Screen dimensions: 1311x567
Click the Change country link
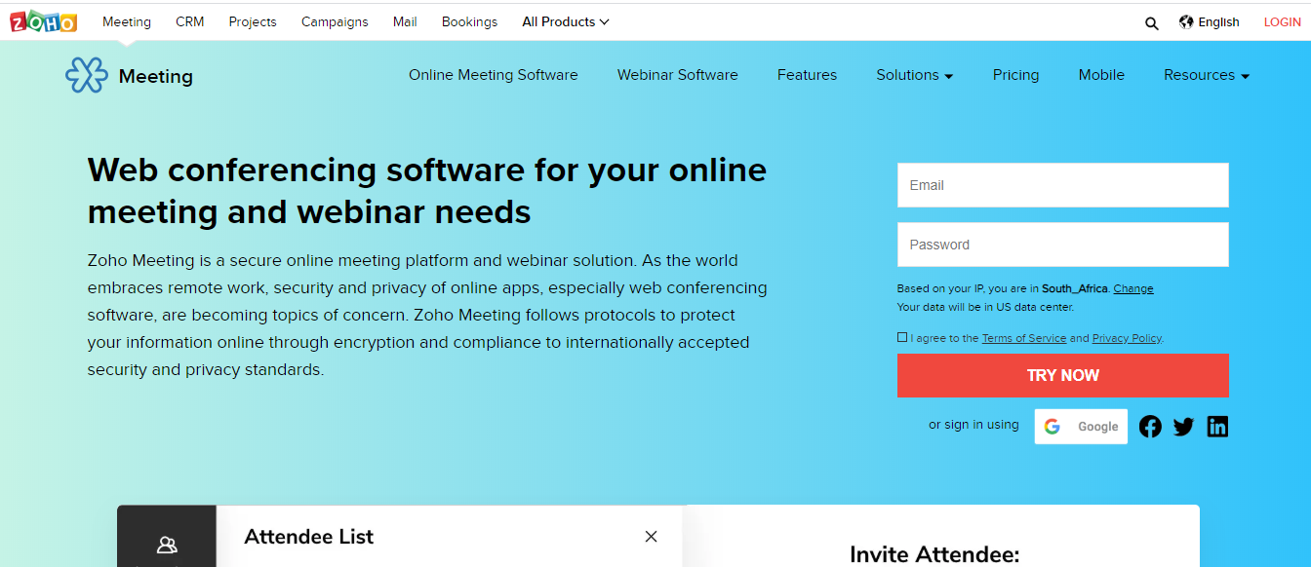coord(1133,288)
